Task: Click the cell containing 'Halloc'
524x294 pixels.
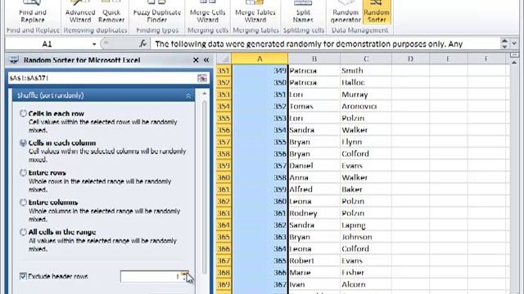Action: point(366,82)
